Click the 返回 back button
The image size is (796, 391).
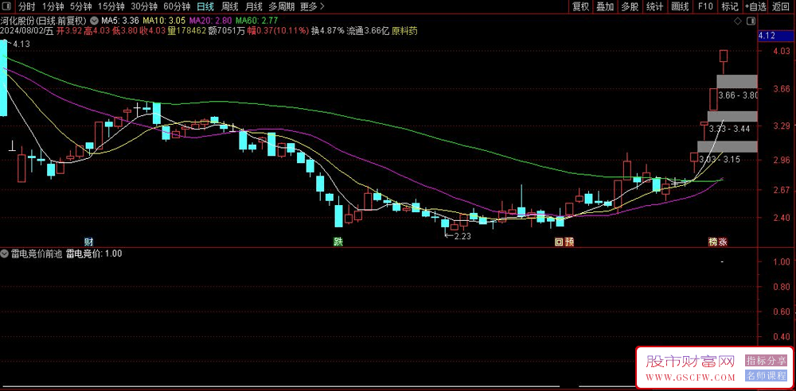(782, 6)
